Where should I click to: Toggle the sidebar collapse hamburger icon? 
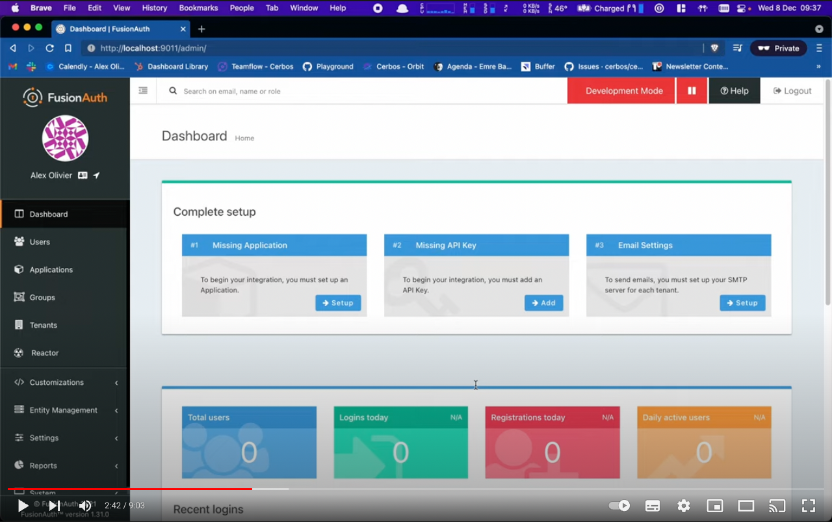pos(143,91)
